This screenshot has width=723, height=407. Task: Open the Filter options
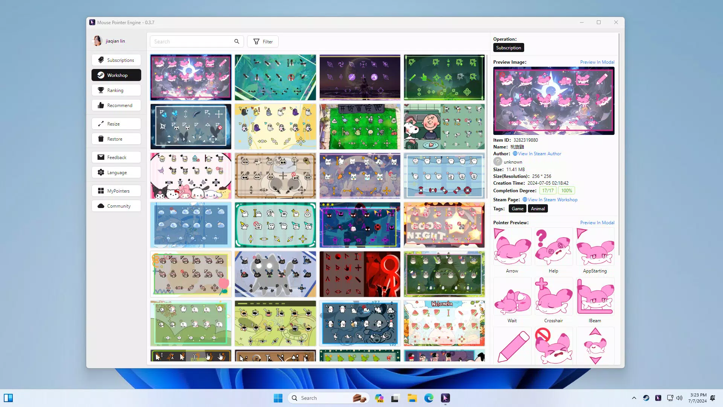click(263, 41)
